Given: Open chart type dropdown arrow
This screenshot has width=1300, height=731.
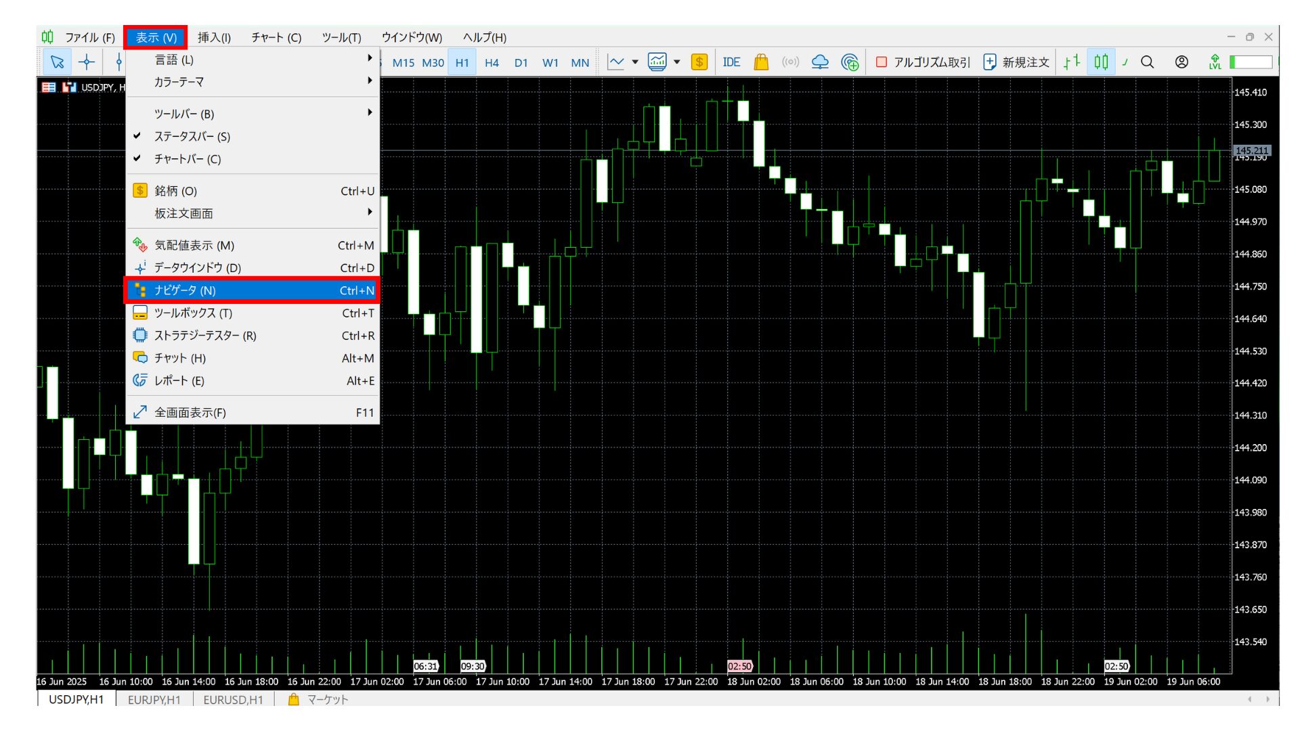Looking at the screenshot, I should pyautogui.click(x=635, y=62).
